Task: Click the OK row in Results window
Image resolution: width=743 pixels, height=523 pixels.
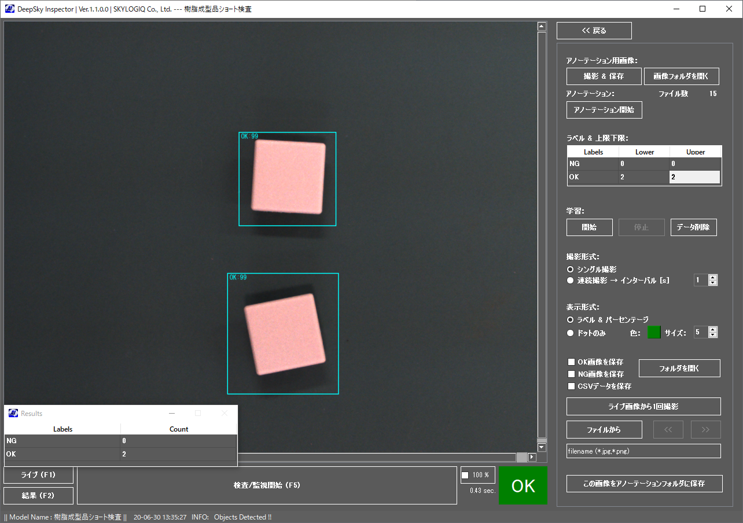Action: pyautogui.click(x=121, y=455)
